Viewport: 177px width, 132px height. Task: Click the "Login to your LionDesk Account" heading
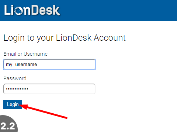coord(65,38)
